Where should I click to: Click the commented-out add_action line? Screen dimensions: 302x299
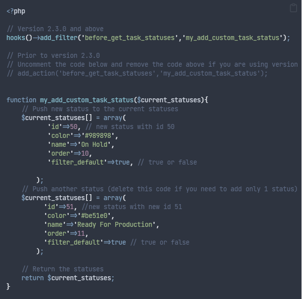pyautogui.click(x=137, y=73)
